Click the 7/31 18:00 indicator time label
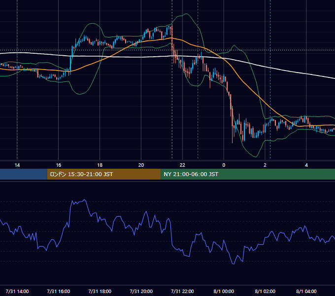Viewport: 335px width, 296px height. (x=100, y=291)
